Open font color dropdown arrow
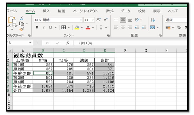194x115 pixels. click(93, 27)
